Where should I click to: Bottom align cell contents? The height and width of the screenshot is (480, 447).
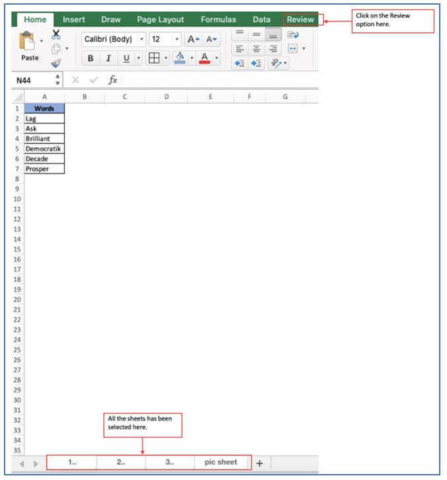pyautogui.click(x=273, y=34)
